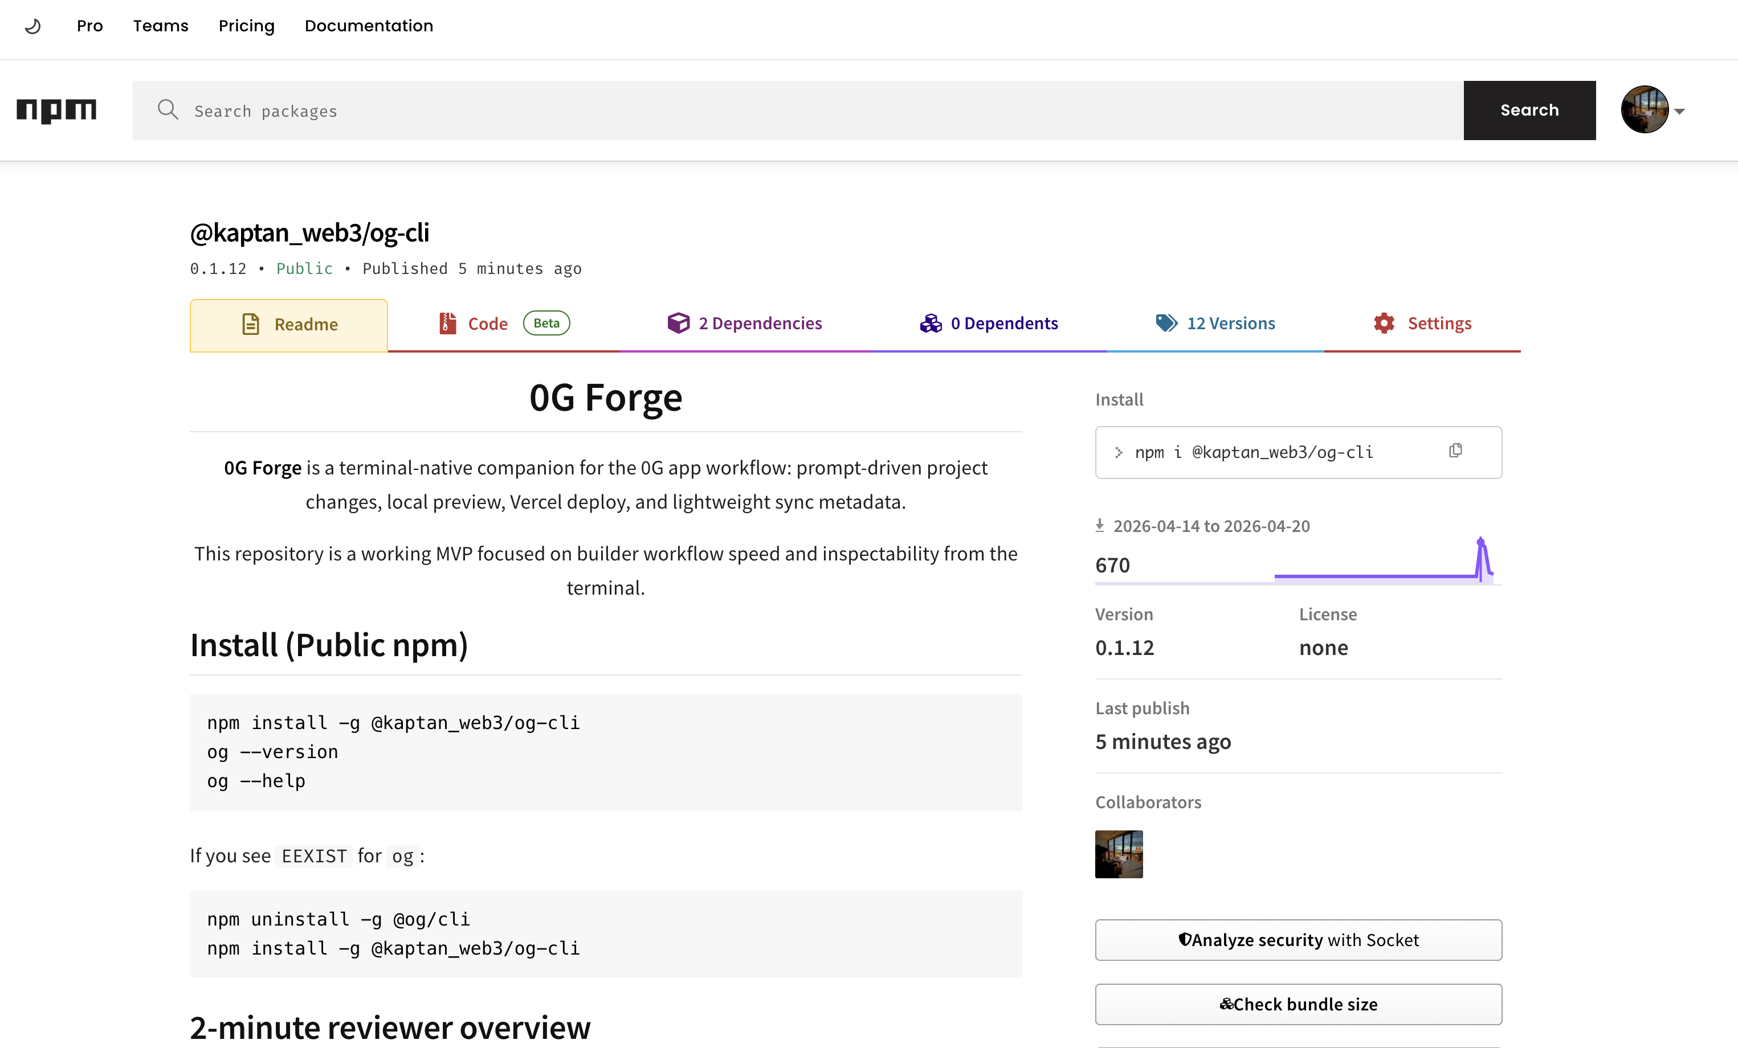Click the Beta badge on Code tab

point(546,323)
